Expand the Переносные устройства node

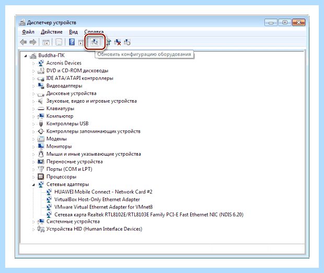(33, 162)
